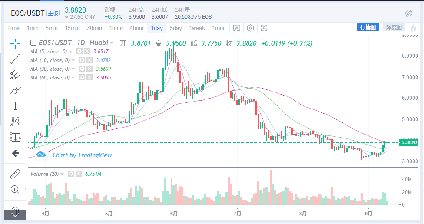Select the pitchfork drawing tool

(x=15, y=75)
